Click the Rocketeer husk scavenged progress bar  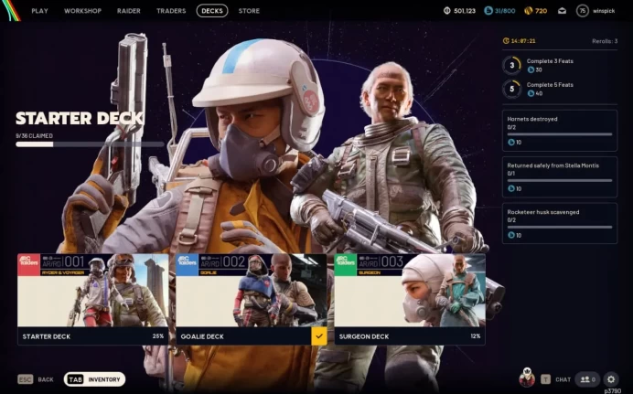(x=560, y=227)
